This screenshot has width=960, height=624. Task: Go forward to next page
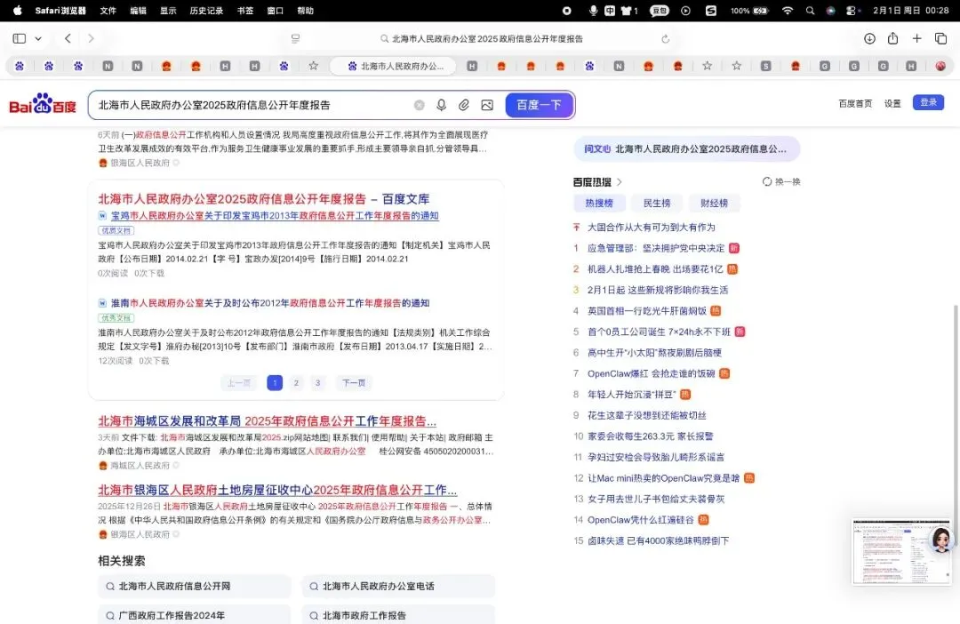(91, 38)
